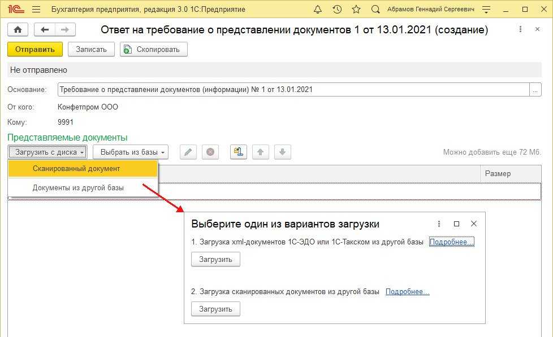Move document down with arrow icon
Screen dimensions: 553x337
(x=283, y=152)
